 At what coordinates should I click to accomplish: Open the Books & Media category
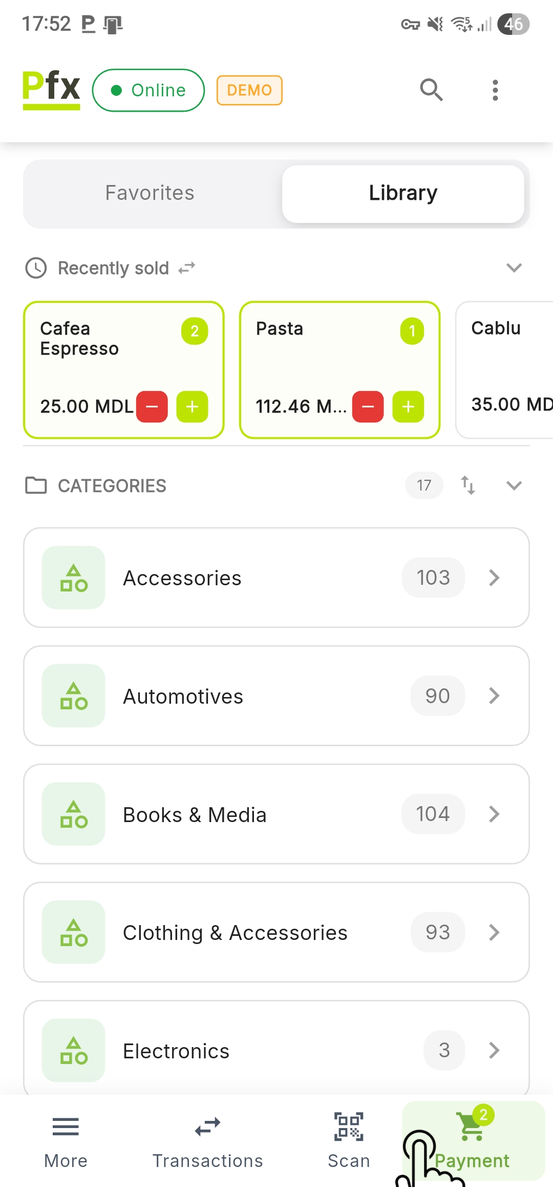pyautogui.click(x=276, y=814)
